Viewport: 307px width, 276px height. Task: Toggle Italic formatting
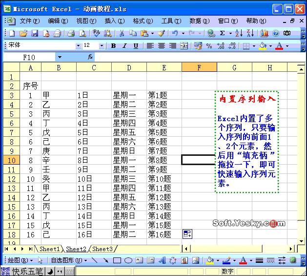124,46
